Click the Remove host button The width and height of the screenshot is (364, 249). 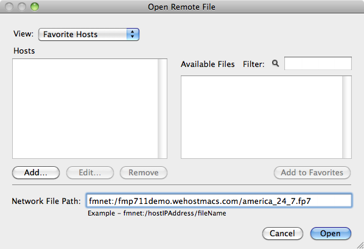(144, 172)
